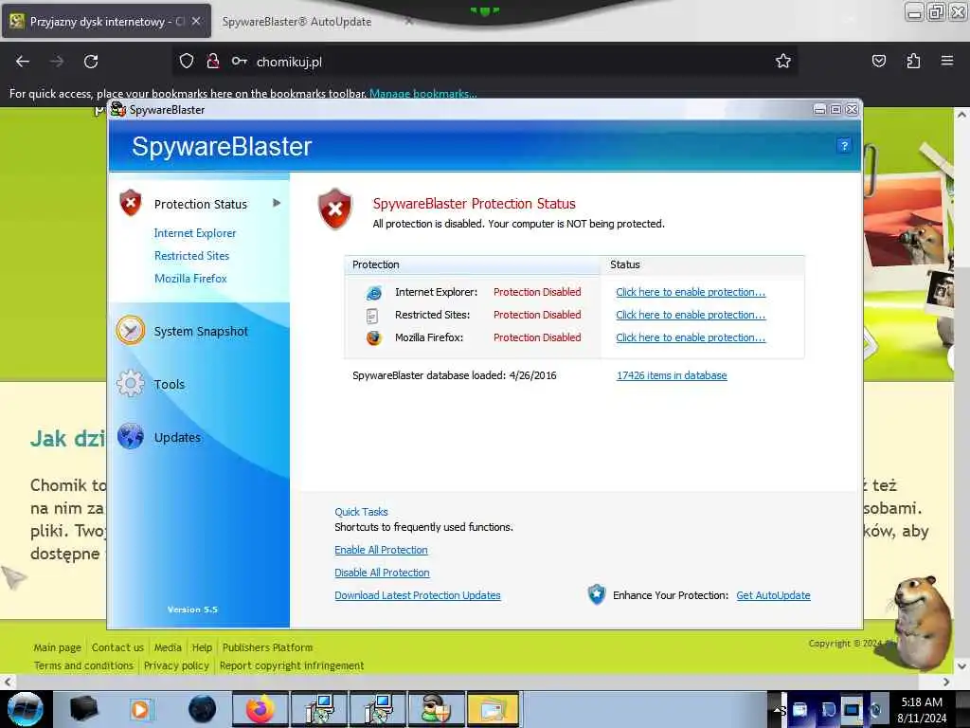970x728 pixels.
Task: Click Download Latest Protection Updates
Action: 418,595
